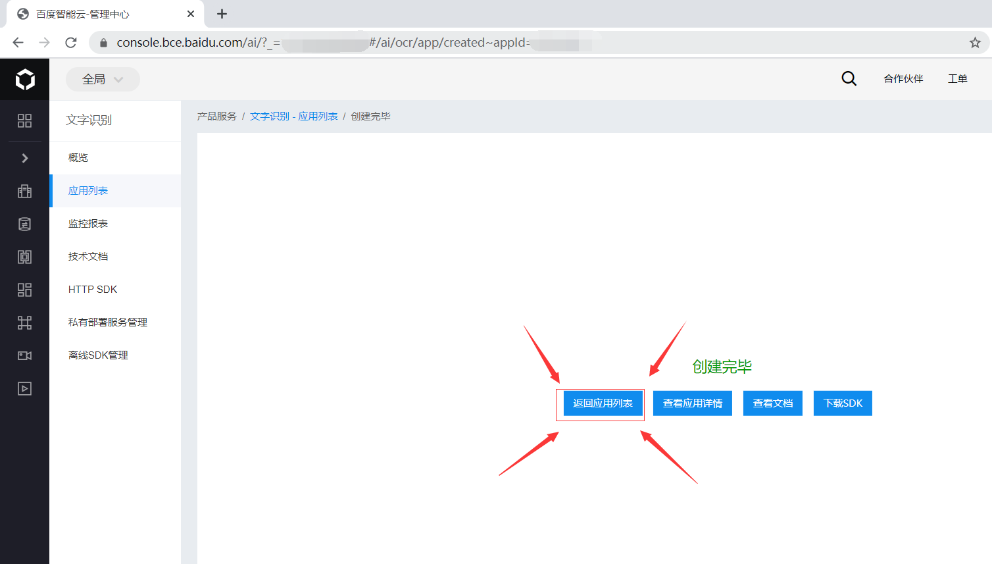Open 合作伙伴 in the top bar
Viewport: 992px width, 564px height.
click(903, 79)
